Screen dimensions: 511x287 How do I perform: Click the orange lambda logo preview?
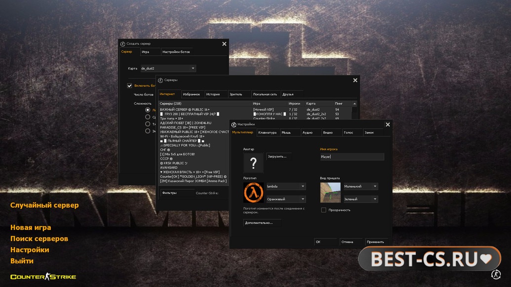click(x=253, y=192)
